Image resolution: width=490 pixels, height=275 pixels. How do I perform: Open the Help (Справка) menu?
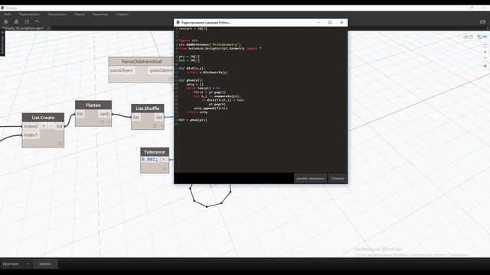(x=122, y=15)
